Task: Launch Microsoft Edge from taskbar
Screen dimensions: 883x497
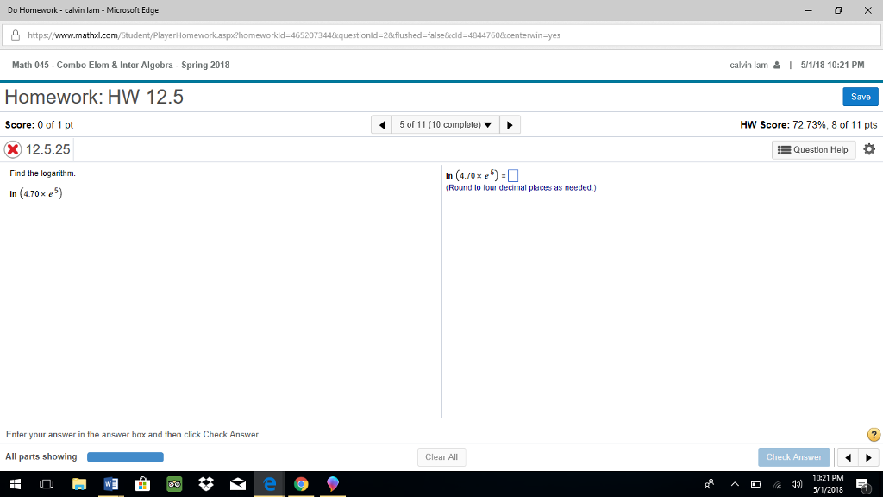Action: click(269, 484)
